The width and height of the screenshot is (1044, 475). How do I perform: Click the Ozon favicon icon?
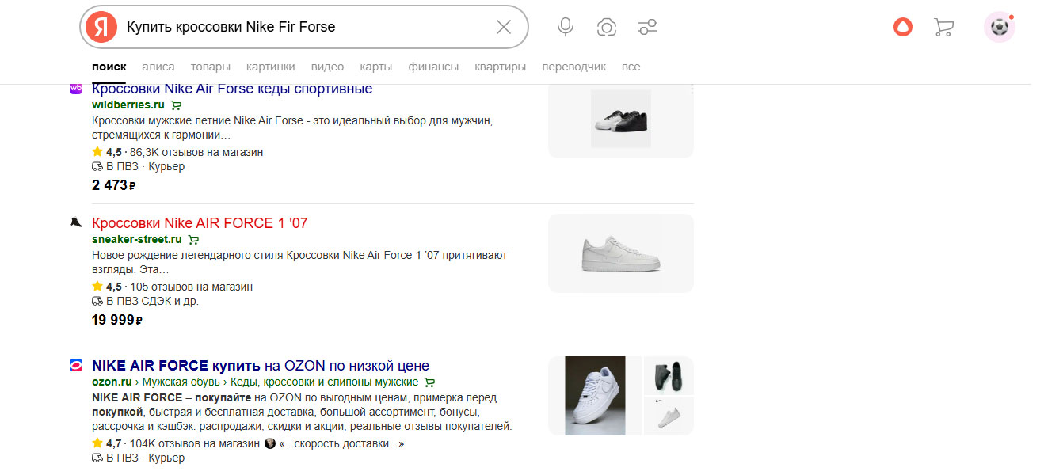point(76,365)
